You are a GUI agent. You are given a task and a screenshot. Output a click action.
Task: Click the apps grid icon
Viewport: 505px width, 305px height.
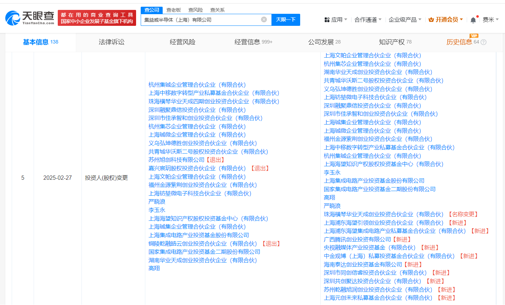point(327,20)
